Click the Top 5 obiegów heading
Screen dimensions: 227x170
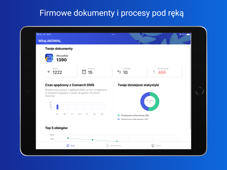coord(56,128)
